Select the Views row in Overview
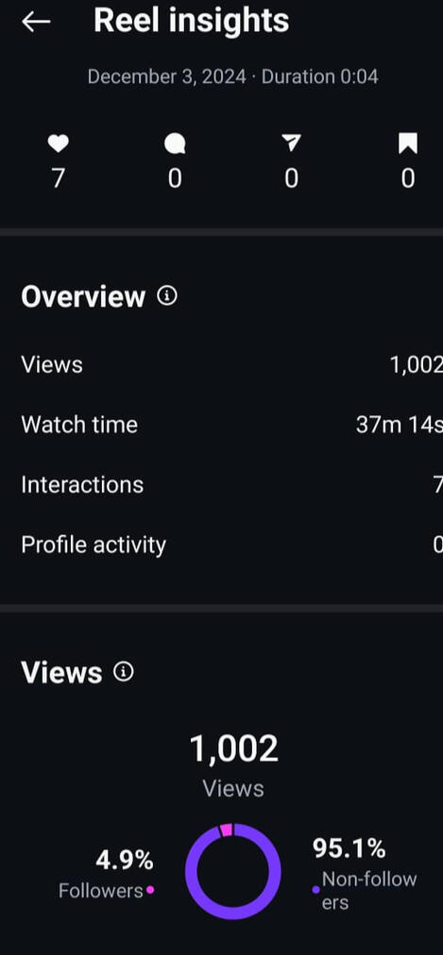The width and height of the screenshot is (443, 955). click(231, 365)
